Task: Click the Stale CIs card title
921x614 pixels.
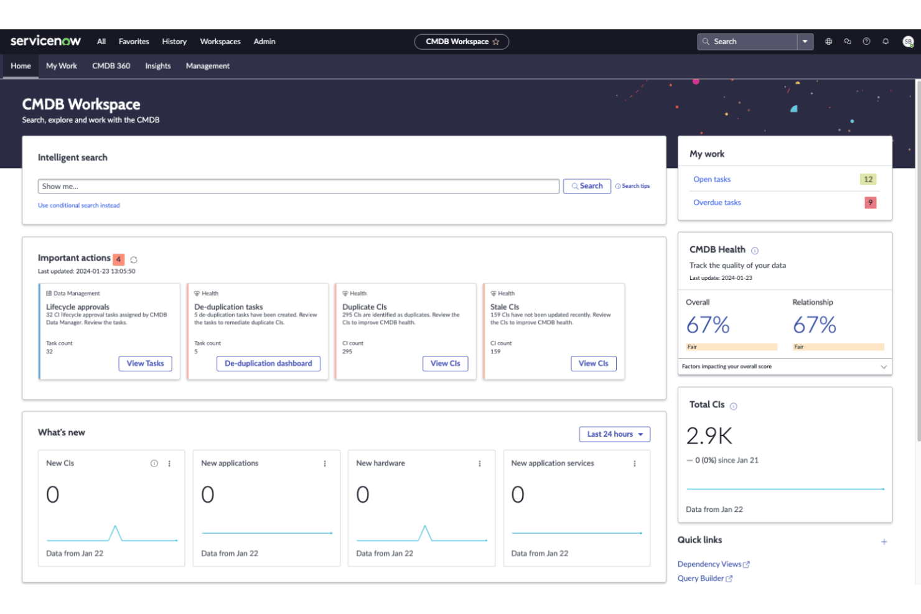Action: [505, 307]
